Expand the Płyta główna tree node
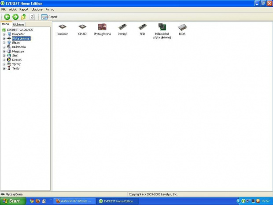Screen dimensions: 273x205 pos(4,38)
